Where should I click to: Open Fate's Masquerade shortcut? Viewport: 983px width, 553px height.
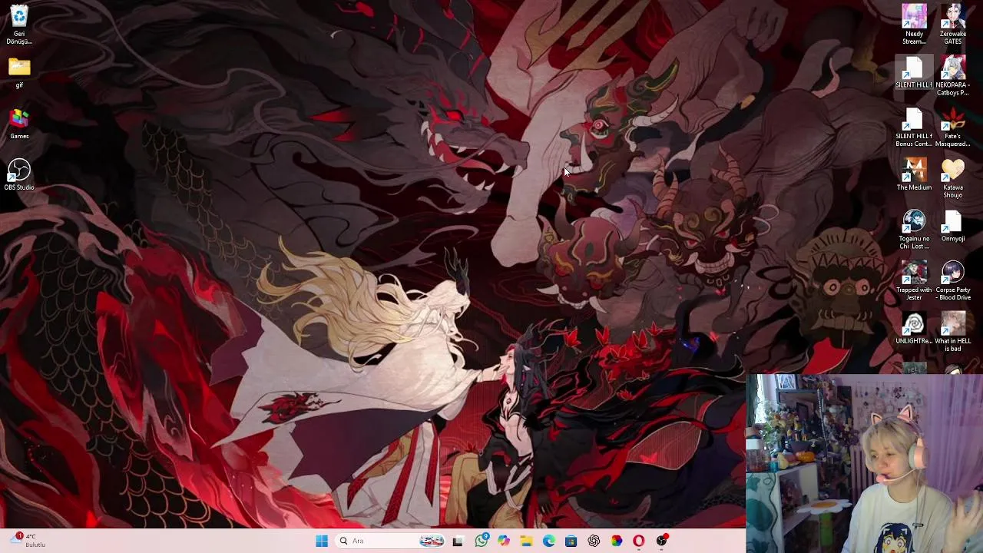point(953,127)
